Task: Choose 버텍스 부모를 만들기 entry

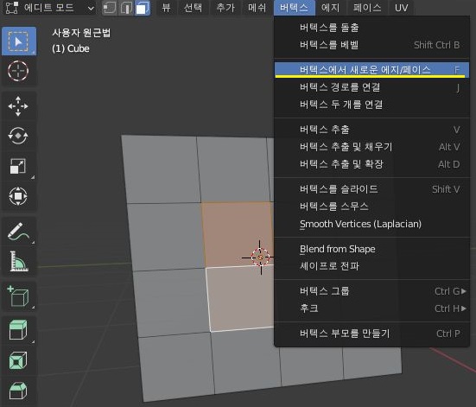Action: 371,334
